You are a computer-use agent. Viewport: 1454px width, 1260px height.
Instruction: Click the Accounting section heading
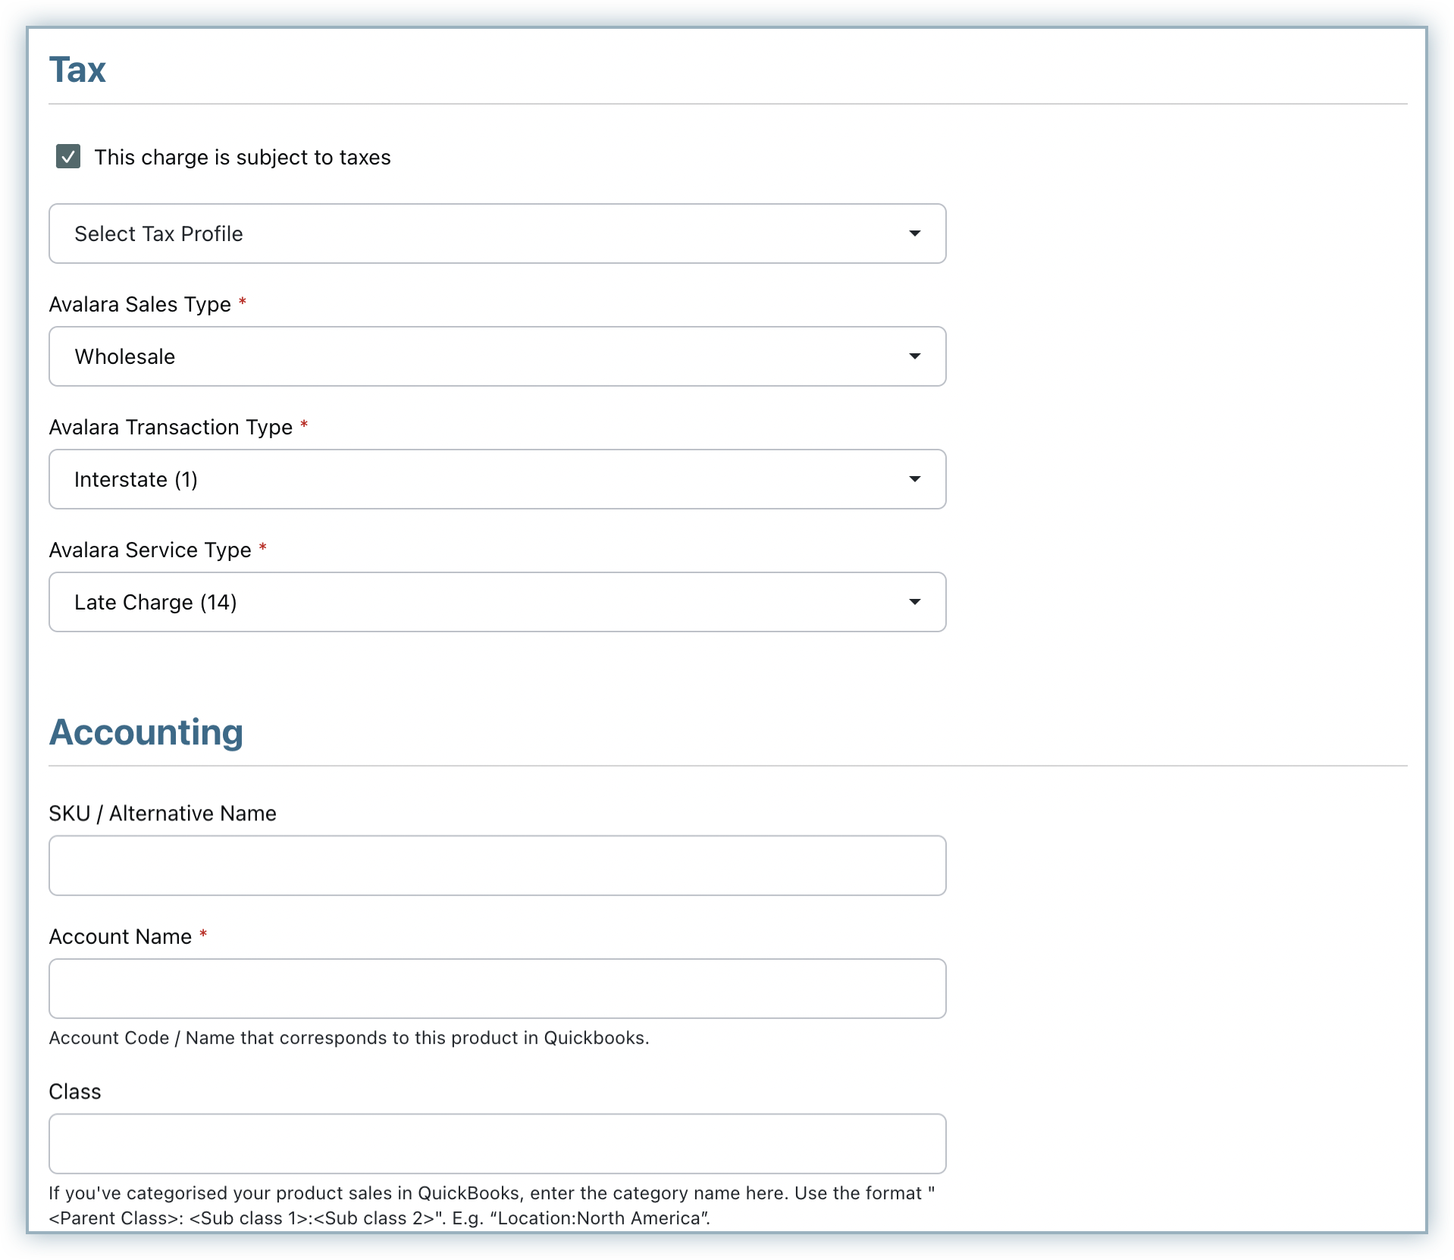click(x=146, y=732)
